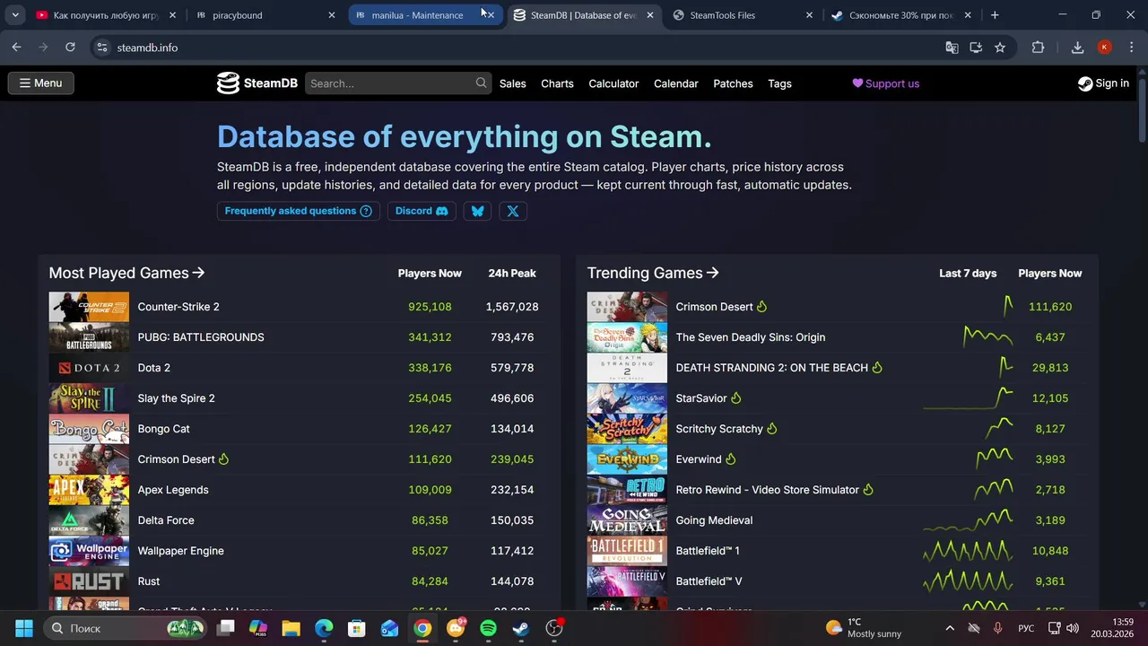Open the browser Extensions puzzle icon
Viewport: 1148px width, 646px height.
(x=1038, y=48)
